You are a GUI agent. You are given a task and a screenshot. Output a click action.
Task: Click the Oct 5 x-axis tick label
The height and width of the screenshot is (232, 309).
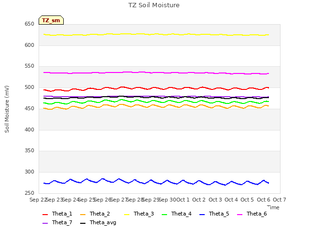click(x=247, y=200)
